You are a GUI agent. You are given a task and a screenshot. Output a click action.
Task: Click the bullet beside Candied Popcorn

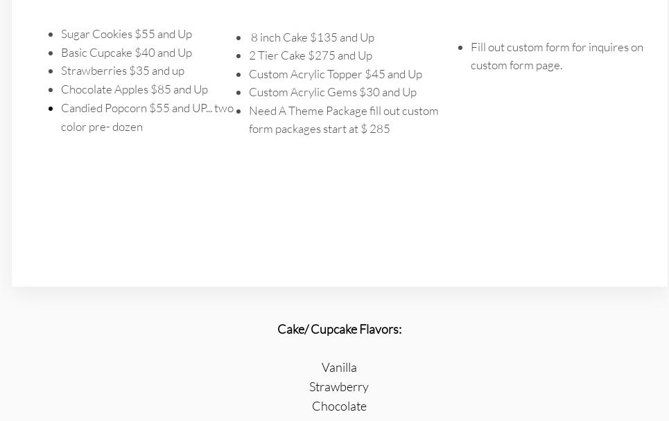[51, 109]
